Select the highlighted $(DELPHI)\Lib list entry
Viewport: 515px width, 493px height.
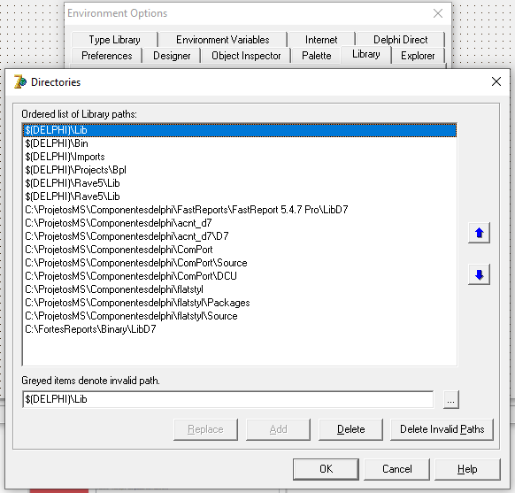coord(240,130)
